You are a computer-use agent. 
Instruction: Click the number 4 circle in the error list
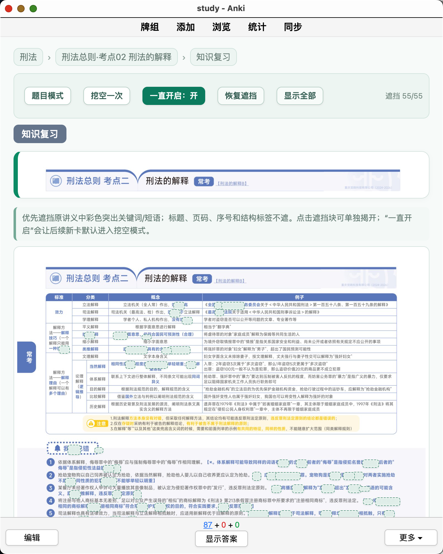tap(51, 501)
